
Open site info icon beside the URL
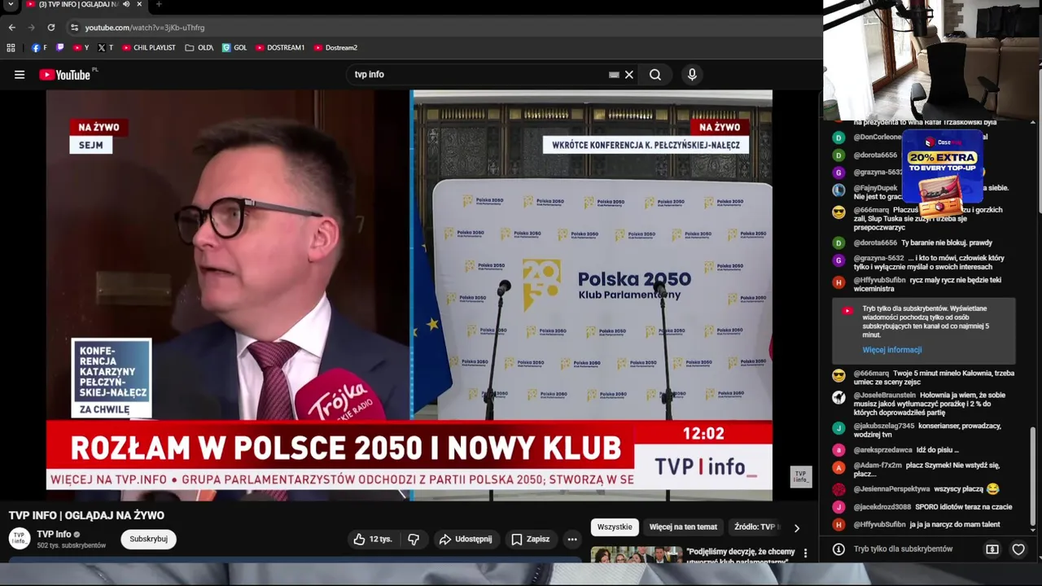pyautogui.click(x=74, y=28)
